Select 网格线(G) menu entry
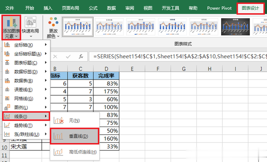The height and width of the screenshot is (162, 267). point(26,98)
